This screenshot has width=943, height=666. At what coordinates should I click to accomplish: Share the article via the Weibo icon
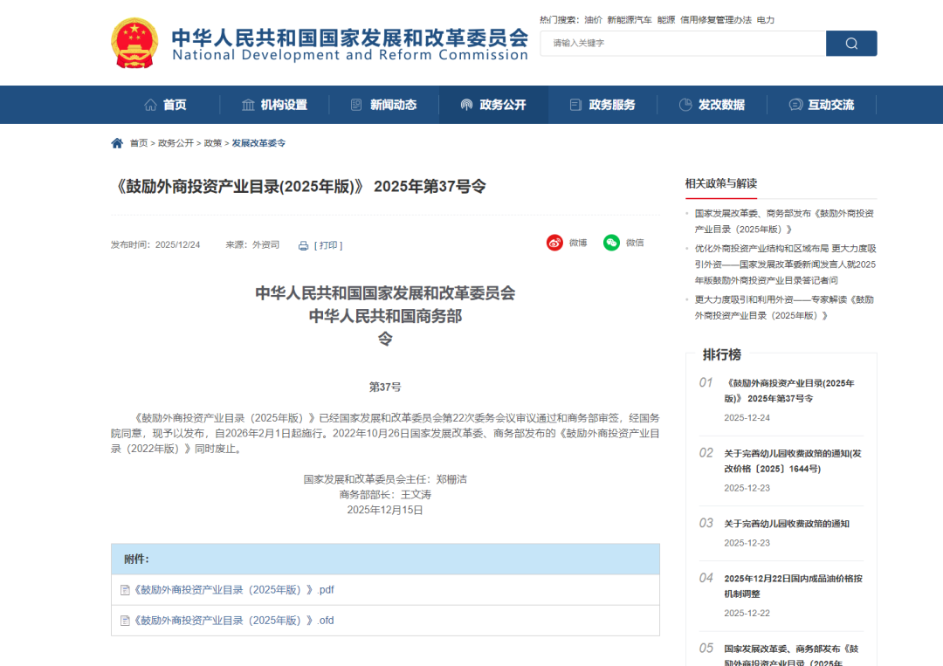[554, 243]
